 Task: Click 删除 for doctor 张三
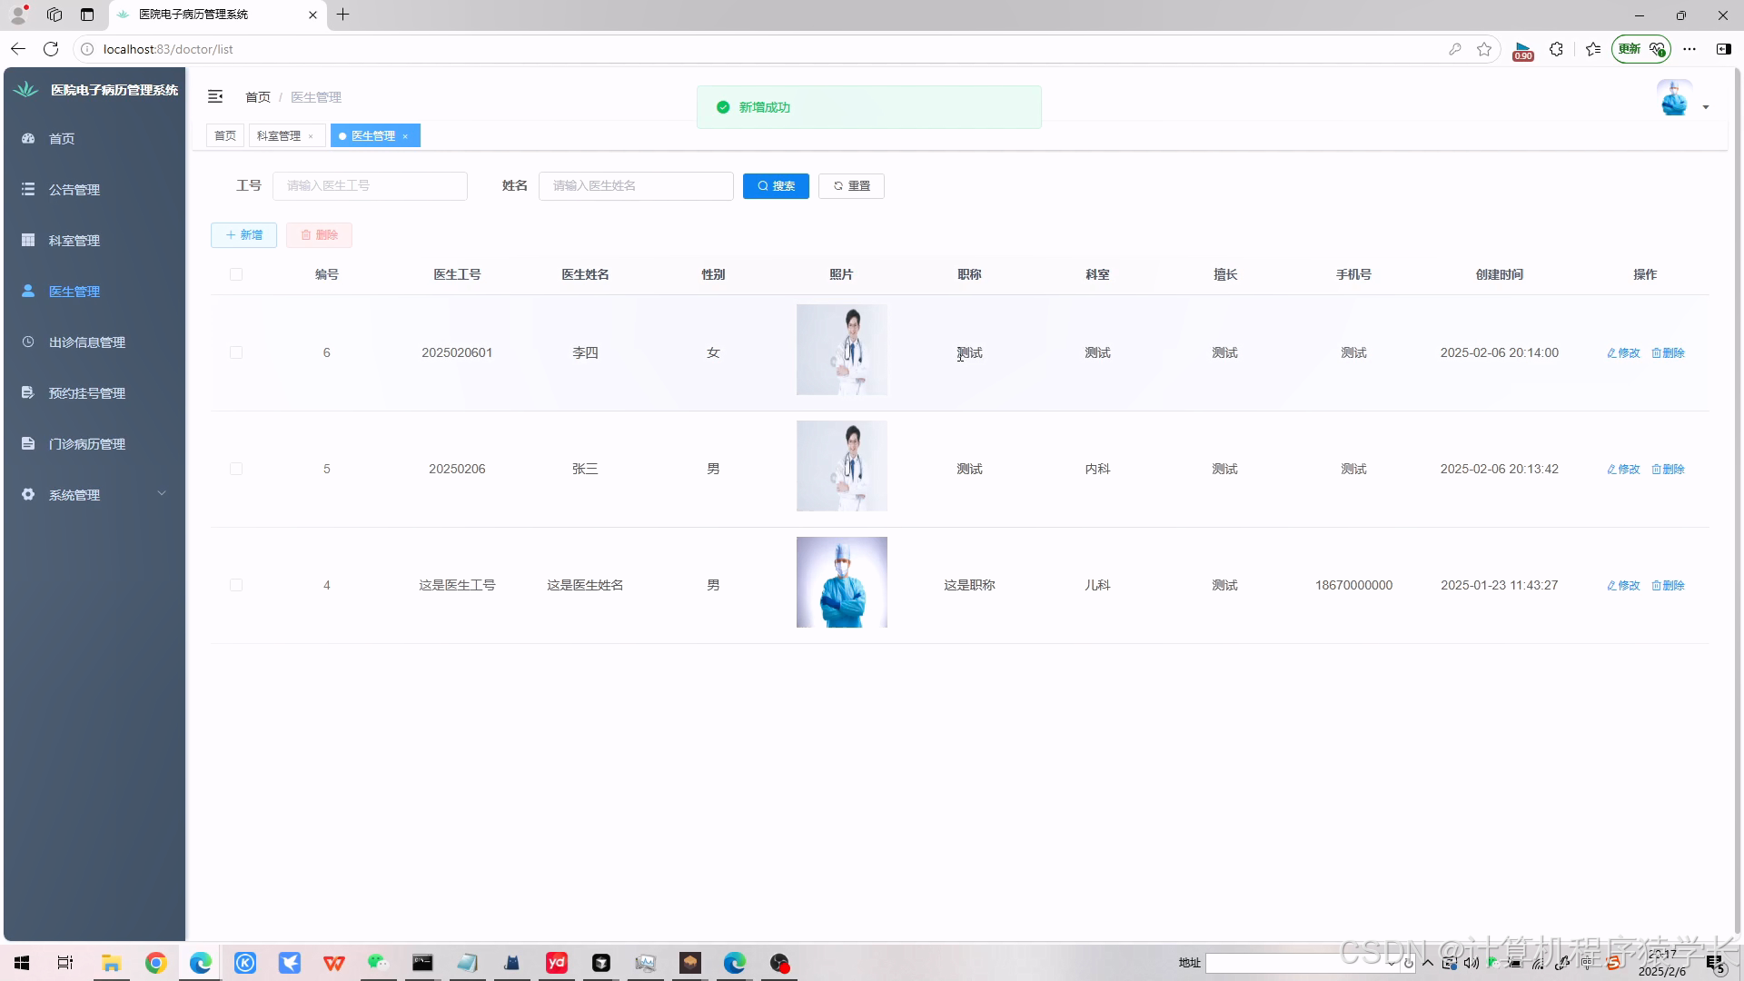1668,469
